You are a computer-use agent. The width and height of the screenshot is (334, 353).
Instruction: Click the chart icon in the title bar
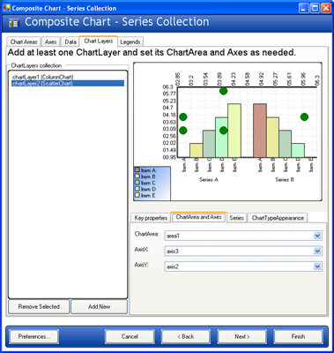point(6,8)
